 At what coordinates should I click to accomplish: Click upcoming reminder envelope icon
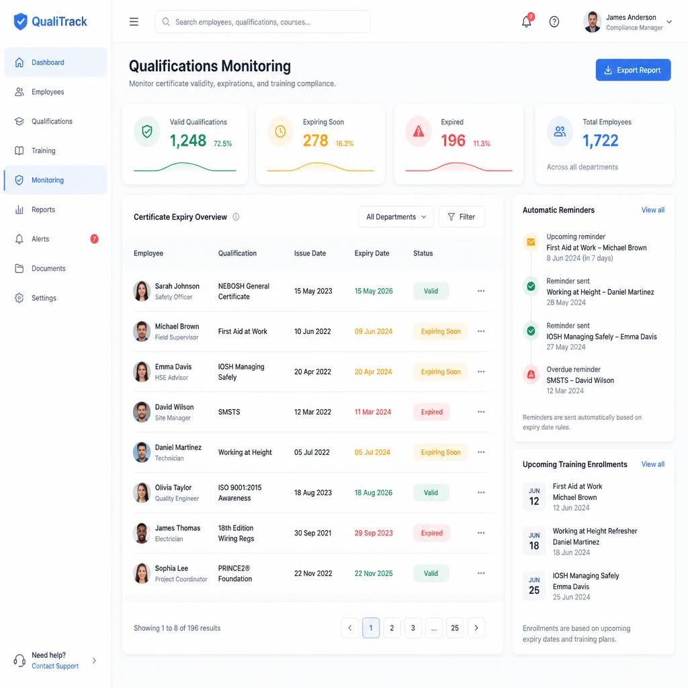pos(531,242)
